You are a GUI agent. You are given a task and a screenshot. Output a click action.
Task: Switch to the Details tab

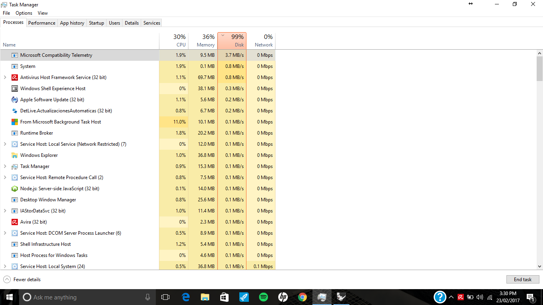[132, 23]
